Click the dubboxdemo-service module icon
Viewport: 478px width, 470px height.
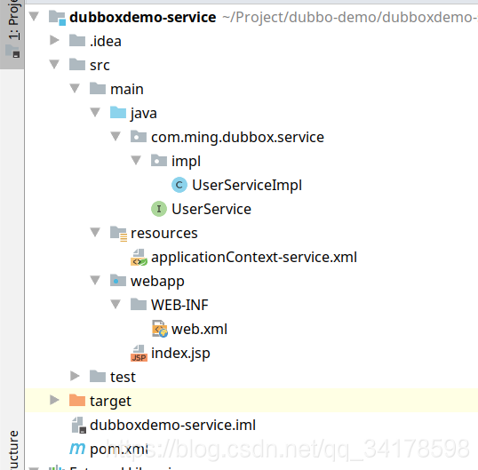pos(58,18)
